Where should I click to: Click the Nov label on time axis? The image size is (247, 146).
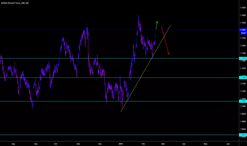(x=78, y=144)
